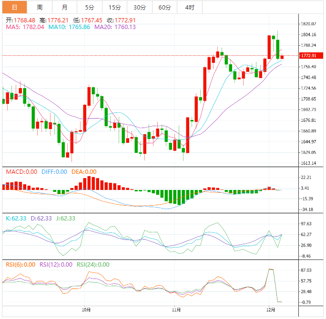Click the MA5: 1782.04 indicator label

25,27
